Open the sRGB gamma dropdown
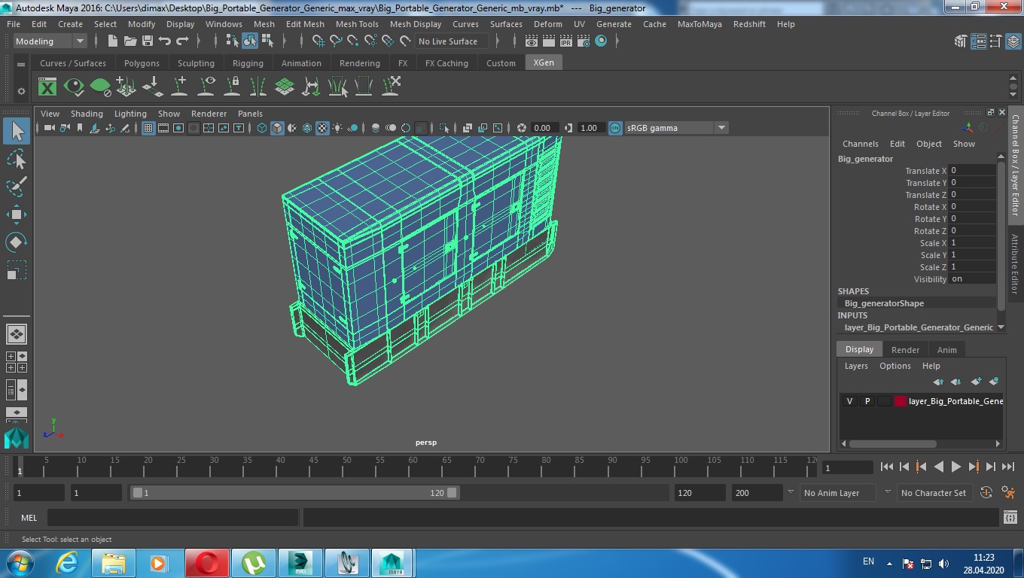Screen dimensions: 1024x578 [x=675, y=128]
